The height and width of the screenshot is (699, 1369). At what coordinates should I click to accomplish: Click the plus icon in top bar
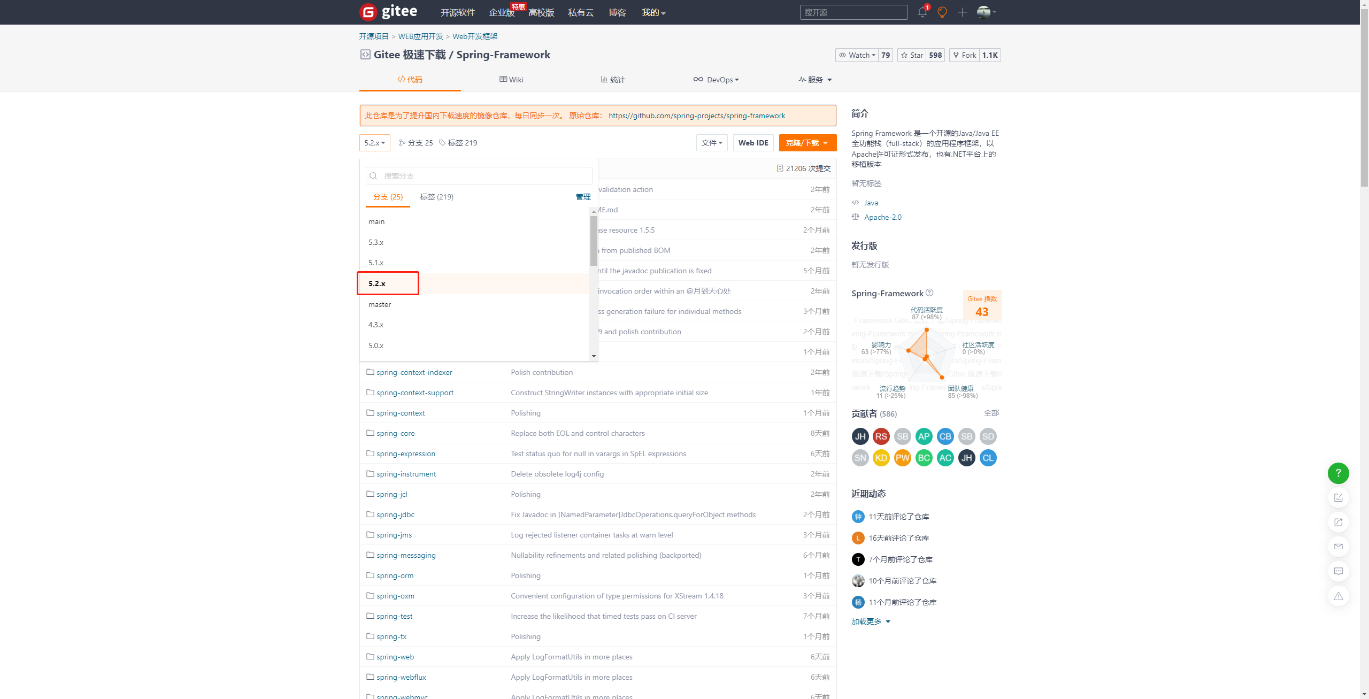962,12
